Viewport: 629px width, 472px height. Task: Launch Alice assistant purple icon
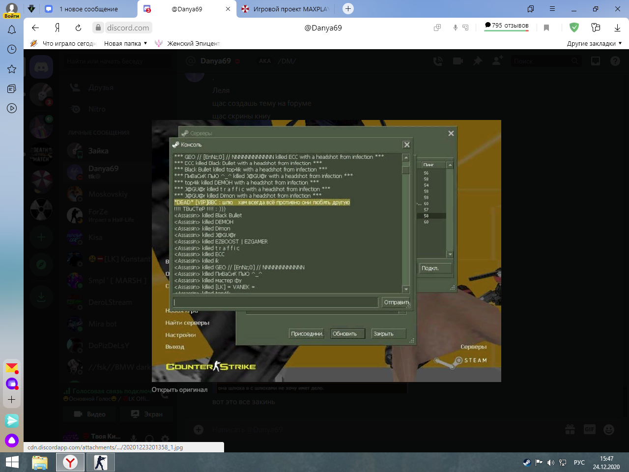12,441
